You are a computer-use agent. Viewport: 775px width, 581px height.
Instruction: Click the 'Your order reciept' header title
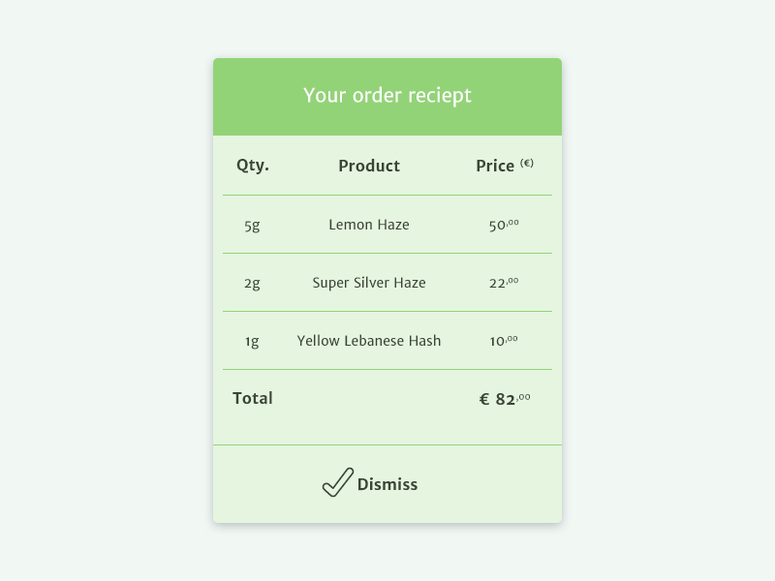click(387, 95)
